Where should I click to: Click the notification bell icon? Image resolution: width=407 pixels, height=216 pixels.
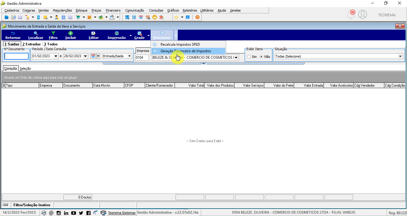pyautogui.click(x=351, y=14)
